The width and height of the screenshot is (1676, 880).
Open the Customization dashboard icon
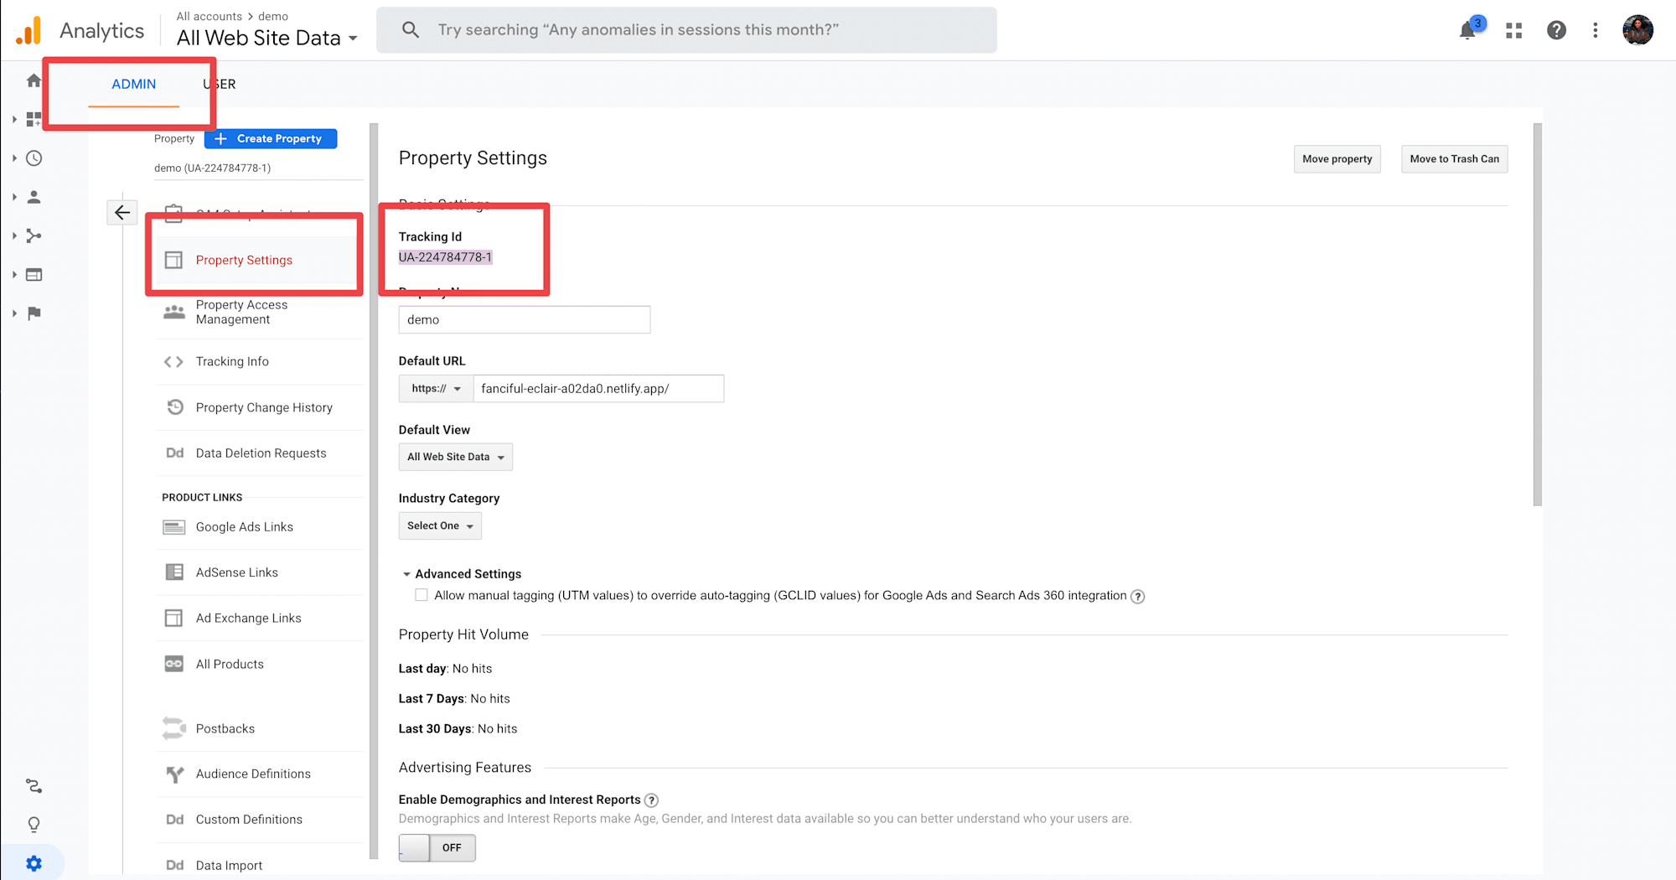pos(34,120)
